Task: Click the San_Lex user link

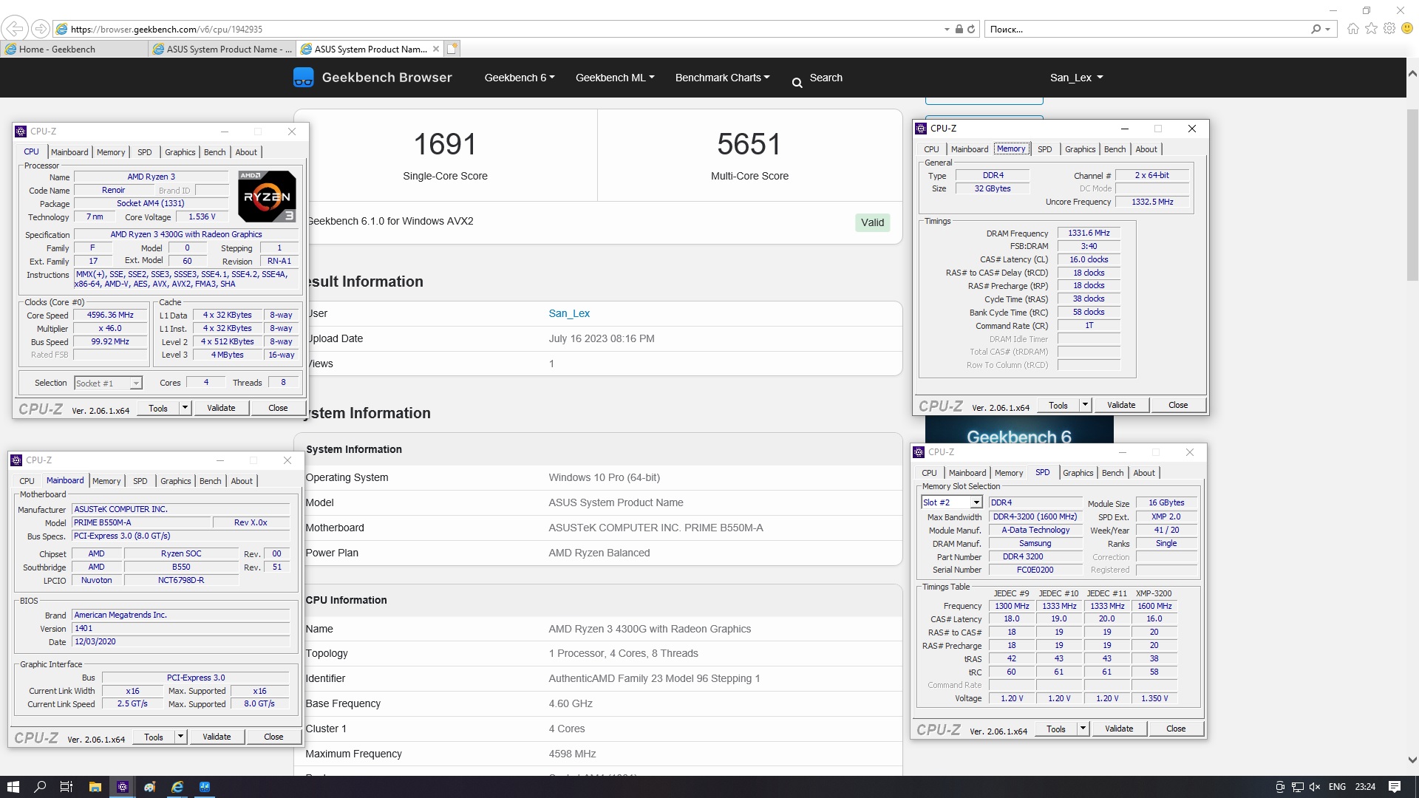Action: pyautogui.click(x=569, y=313)
